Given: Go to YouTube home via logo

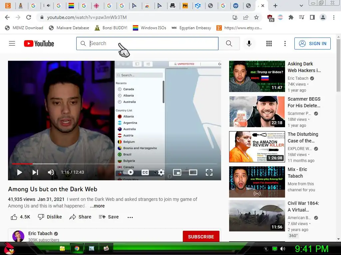Looking at the screenshot, I should (39, 43).
